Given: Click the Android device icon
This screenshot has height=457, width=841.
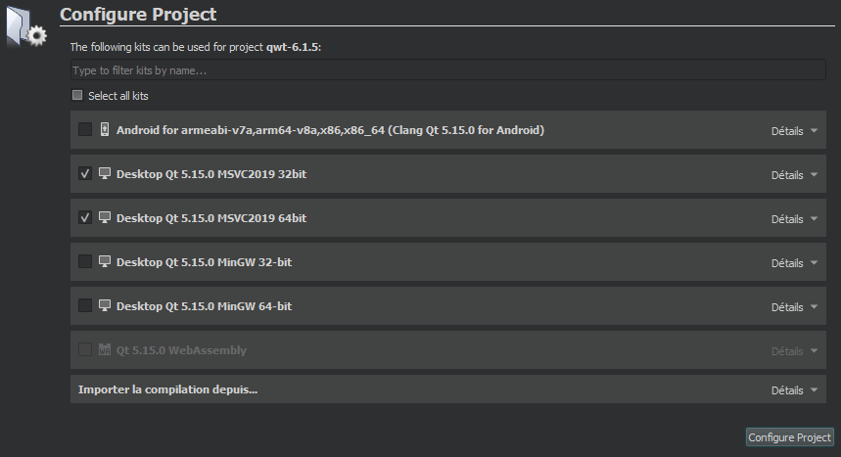Looking at the screenshot, I should [105, 129].
